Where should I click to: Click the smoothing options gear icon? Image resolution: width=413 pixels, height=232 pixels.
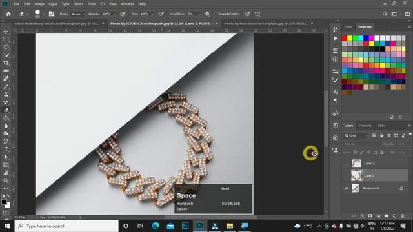(207, 14)
